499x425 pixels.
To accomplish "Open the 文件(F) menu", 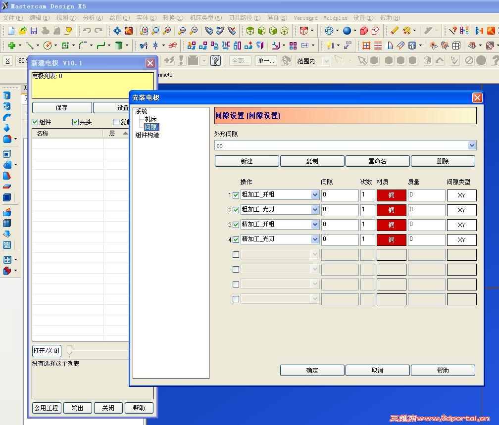I will tap(12, 18).
